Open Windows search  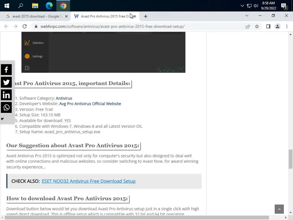21,6
